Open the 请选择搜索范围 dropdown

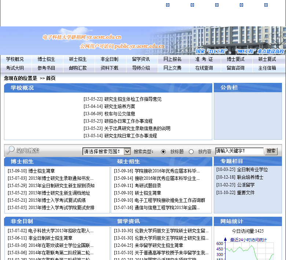coord(107,151)
